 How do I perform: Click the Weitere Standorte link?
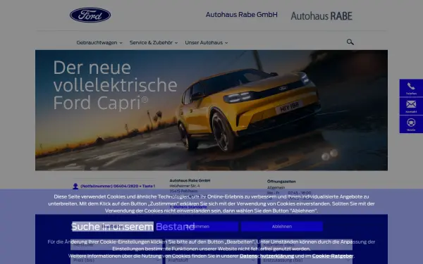[190, 207]
